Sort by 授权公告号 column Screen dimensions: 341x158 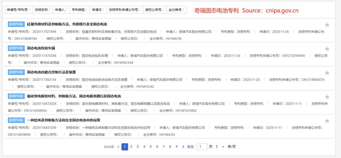point(155,10)
